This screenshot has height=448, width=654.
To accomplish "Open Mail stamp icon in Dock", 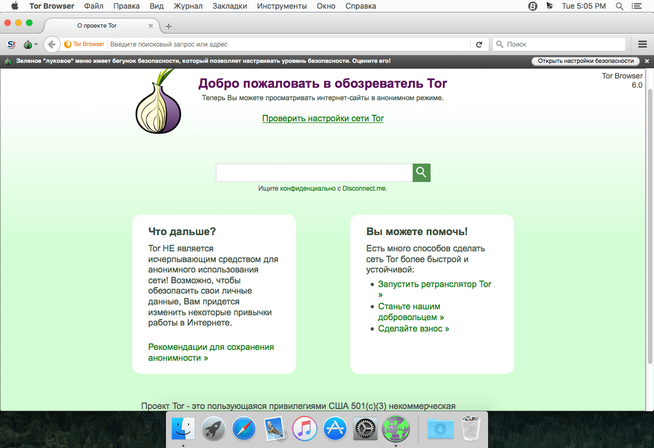I will pos(274,429).
